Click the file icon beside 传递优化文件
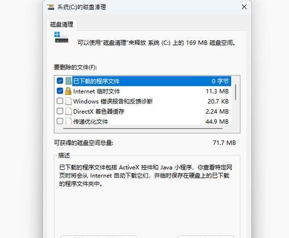The image size is (289, 238). (68, 121)
